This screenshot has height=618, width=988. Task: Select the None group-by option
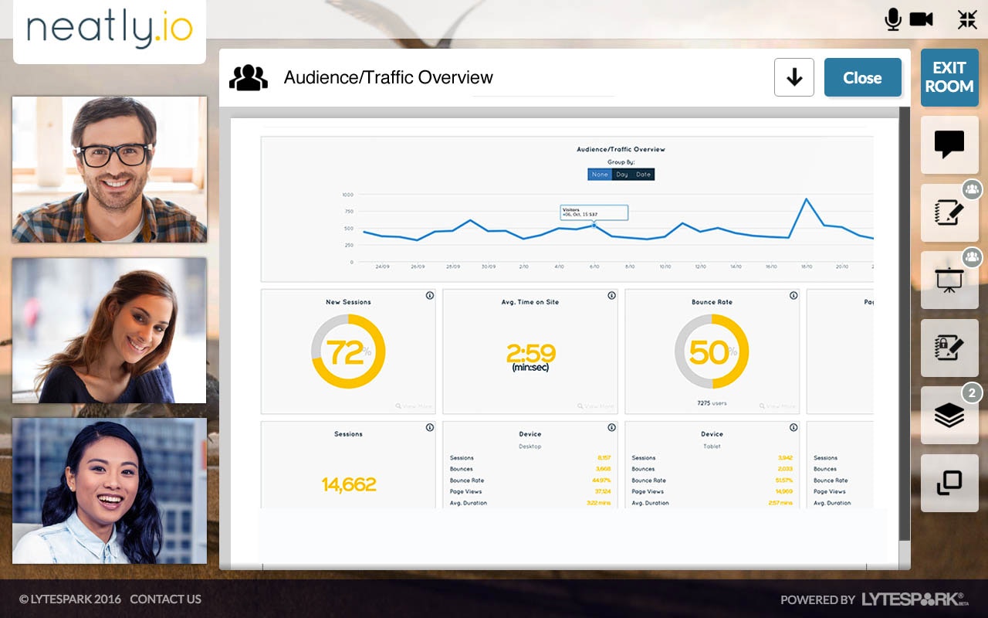point(600,175)
